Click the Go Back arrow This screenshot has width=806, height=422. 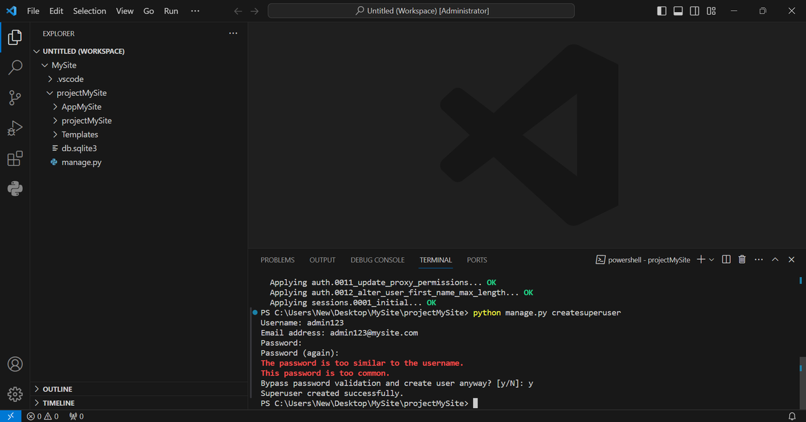[237, 11]
